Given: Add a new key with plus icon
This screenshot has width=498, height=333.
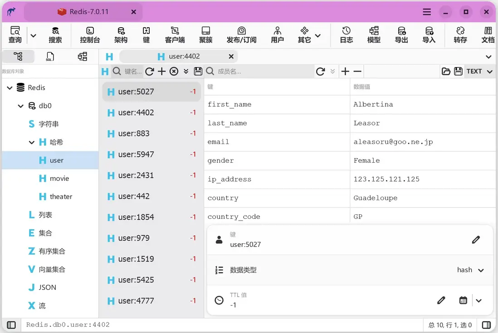Looking at the screenshot, I should pyautogui.click(x=161, y=72).
